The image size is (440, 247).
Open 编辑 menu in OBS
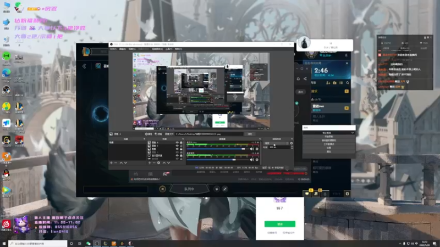pos(122,49)
